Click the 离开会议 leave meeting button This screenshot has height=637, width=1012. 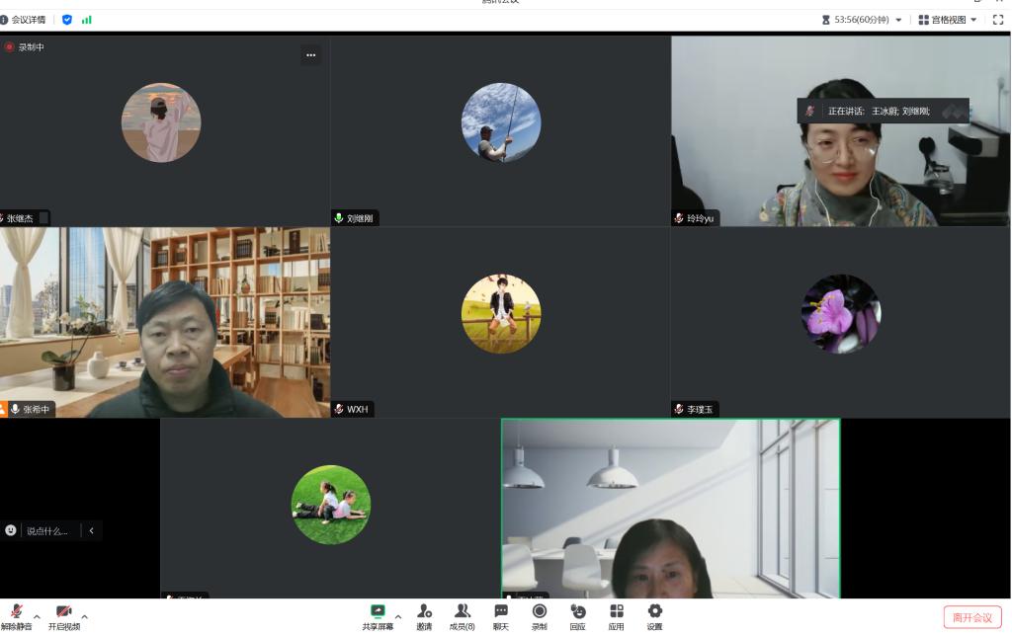coord(972,617)
